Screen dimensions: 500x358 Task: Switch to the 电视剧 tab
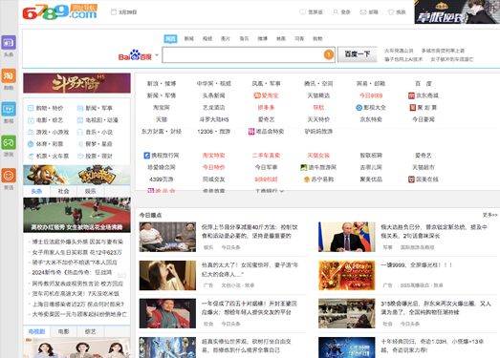pyautogui.click(x=36, y=331)
